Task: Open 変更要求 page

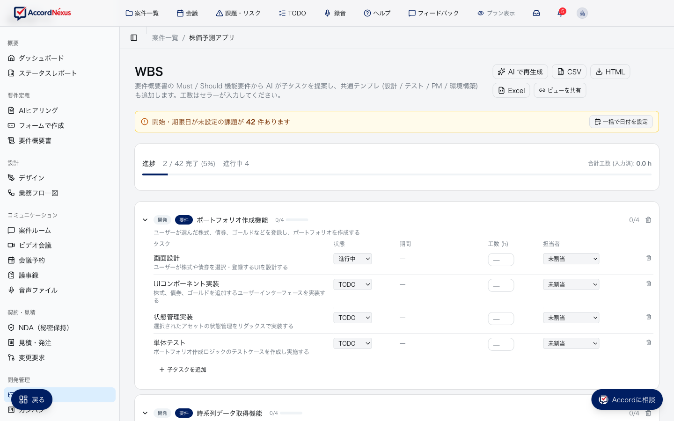Action: pyautogui.click(x=59, y=357)
